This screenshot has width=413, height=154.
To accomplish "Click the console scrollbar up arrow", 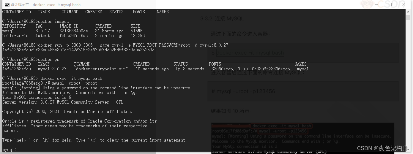I will 408,12.
